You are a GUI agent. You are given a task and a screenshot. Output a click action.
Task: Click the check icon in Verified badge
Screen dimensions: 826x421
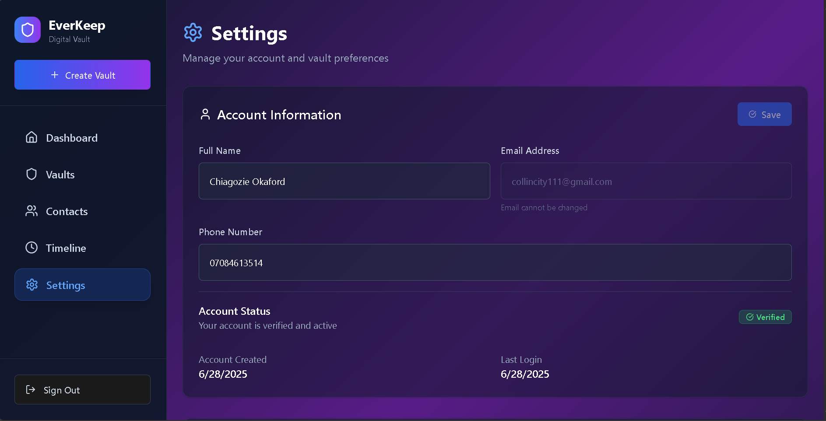point(750,317)
